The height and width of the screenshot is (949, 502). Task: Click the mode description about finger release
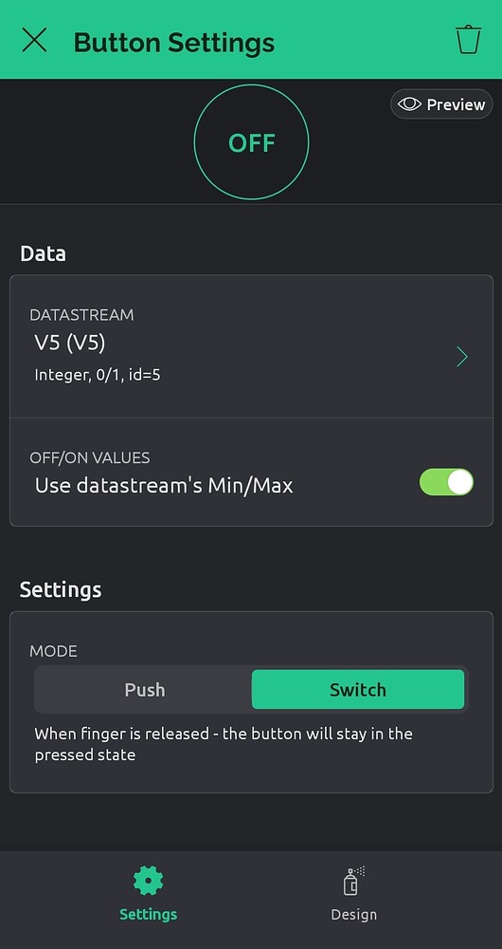[x=224, y=744]
